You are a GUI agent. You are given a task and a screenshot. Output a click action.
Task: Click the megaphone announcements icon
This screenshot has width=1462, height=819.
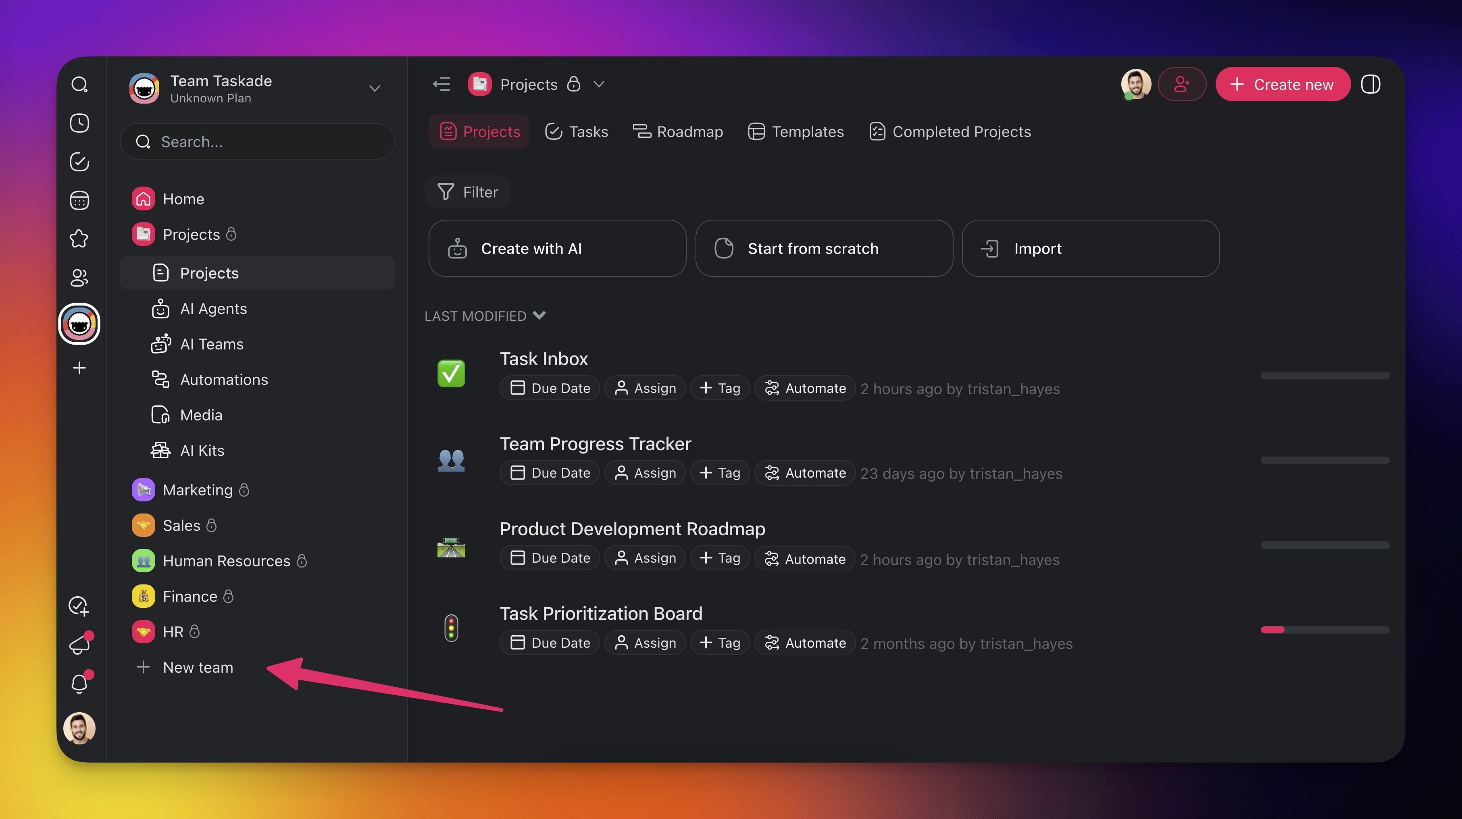79,645
